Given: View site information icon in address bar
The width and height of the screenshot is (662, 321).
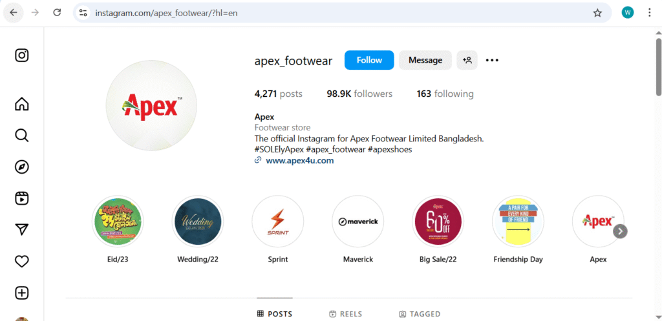Looking at the screenshot, I should coord(83,13).
